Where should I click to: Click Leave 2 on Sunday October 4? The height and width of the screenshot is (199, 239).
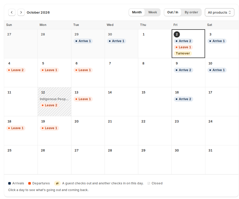click(16, 70)
